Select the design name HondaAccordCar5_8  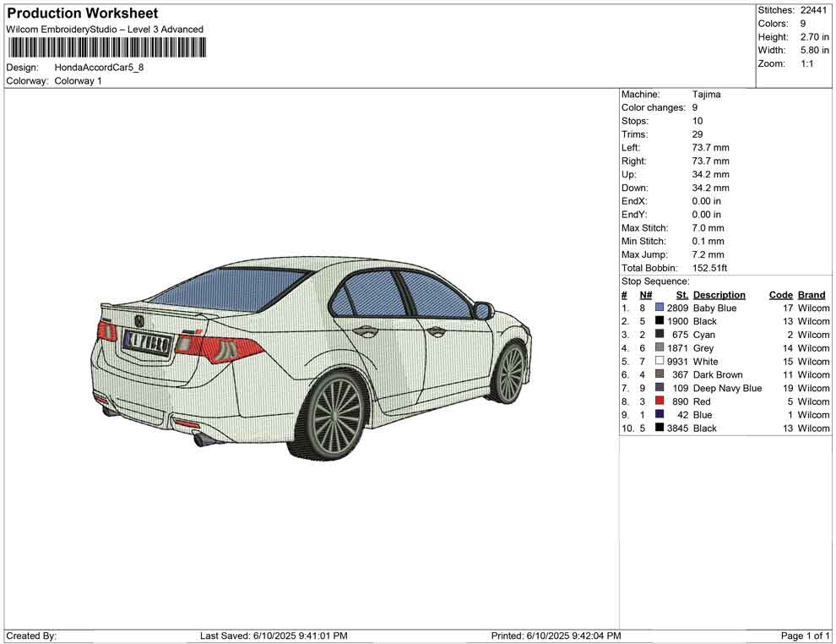(x=99, y=68)
